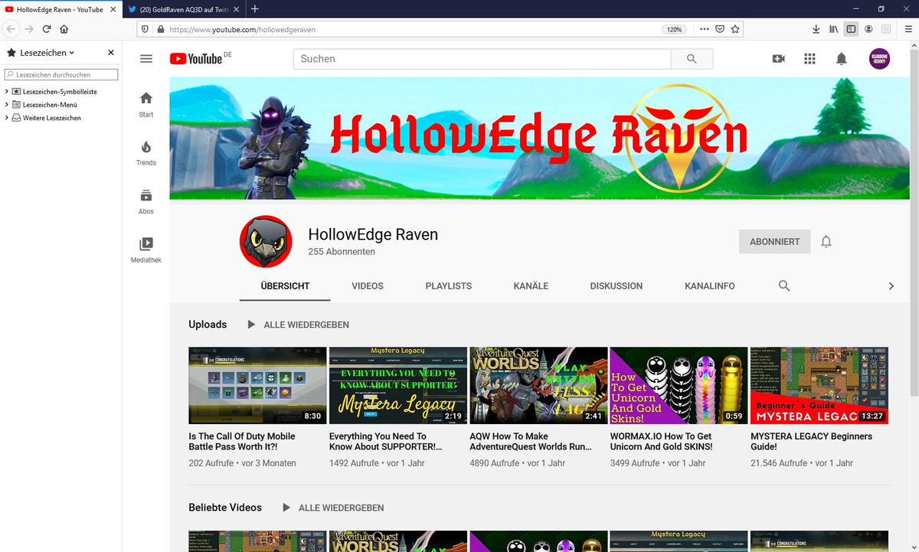Open Everything You Need To Know About SUPPORTER title
The height and width of the screenshot is (552, 919).
386,442
